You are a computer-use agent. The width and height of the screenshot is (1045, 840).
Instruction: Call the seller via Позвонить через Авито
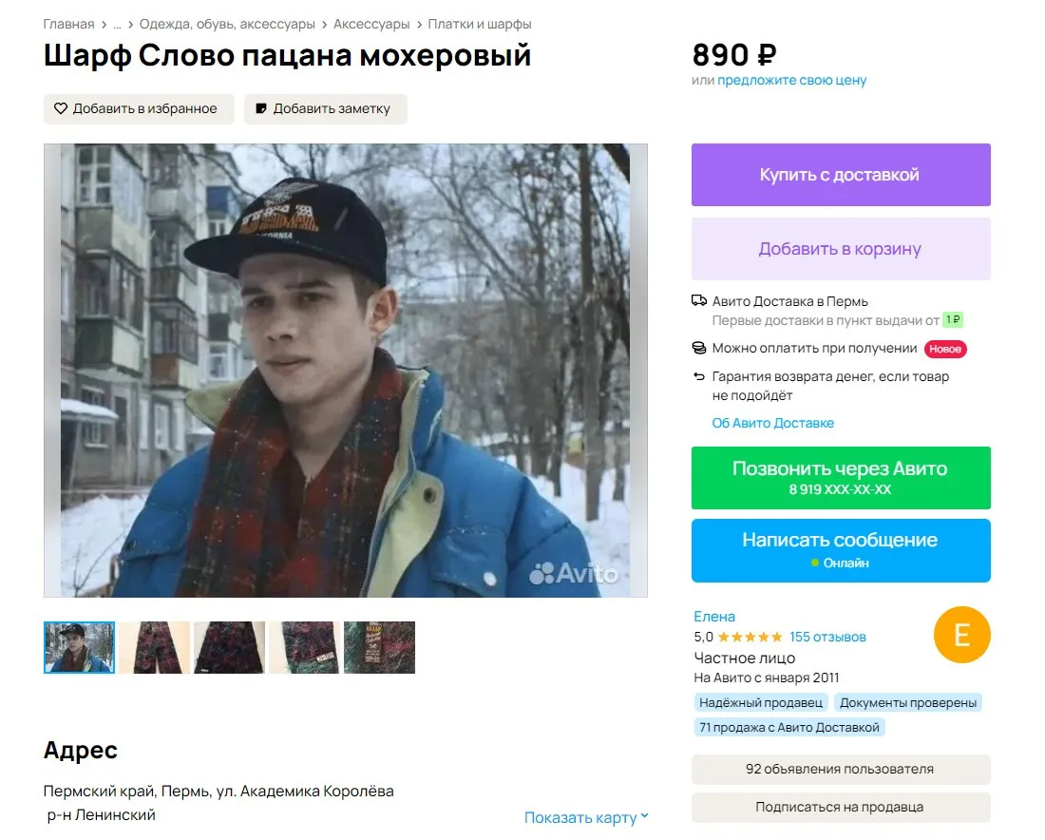(841, 478)
